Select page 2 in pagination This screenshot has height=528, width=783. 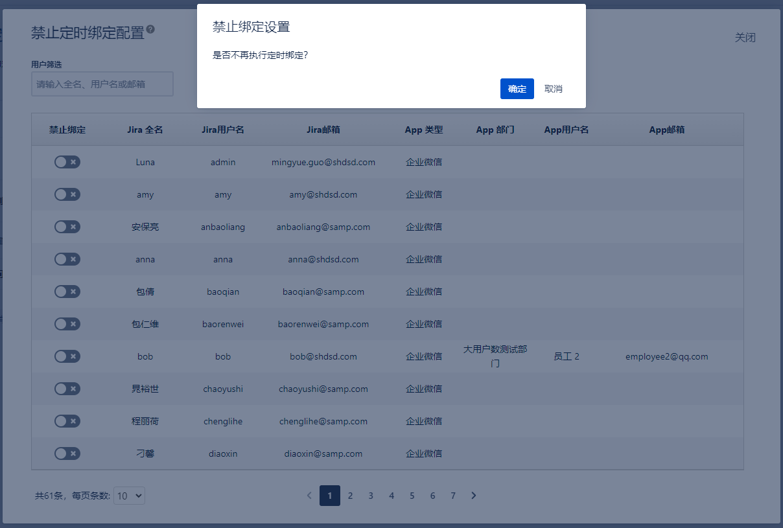pyautogui.click(x=350, y=496)
